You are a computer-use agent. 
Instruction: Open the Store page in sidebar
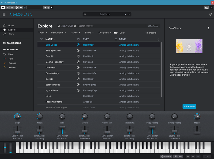pos(11,34)
